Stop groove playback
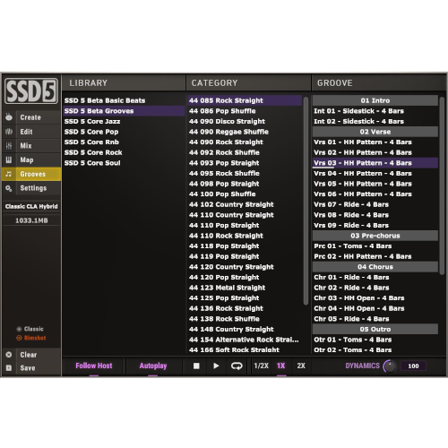The image size is (448, 448). 196,366
